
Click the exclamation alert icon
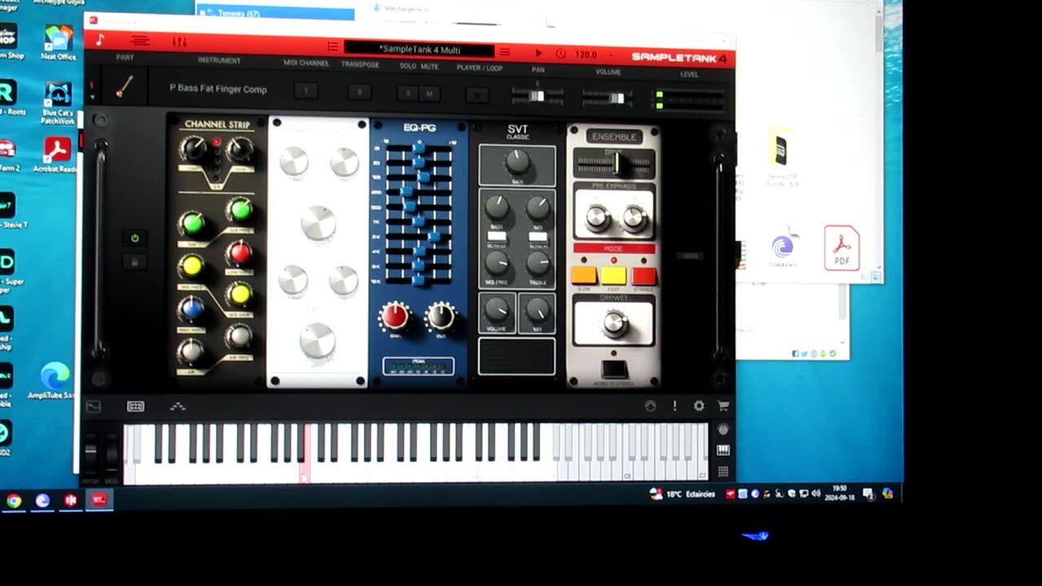click(674, 406)
